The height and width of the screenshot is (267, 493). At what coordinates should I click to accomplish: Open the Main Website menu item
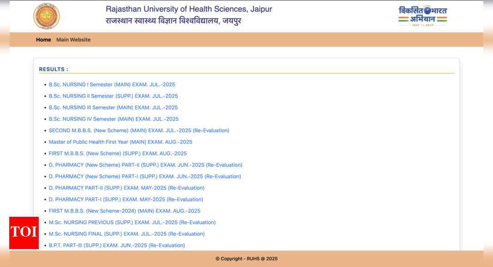tap(73, 40)
